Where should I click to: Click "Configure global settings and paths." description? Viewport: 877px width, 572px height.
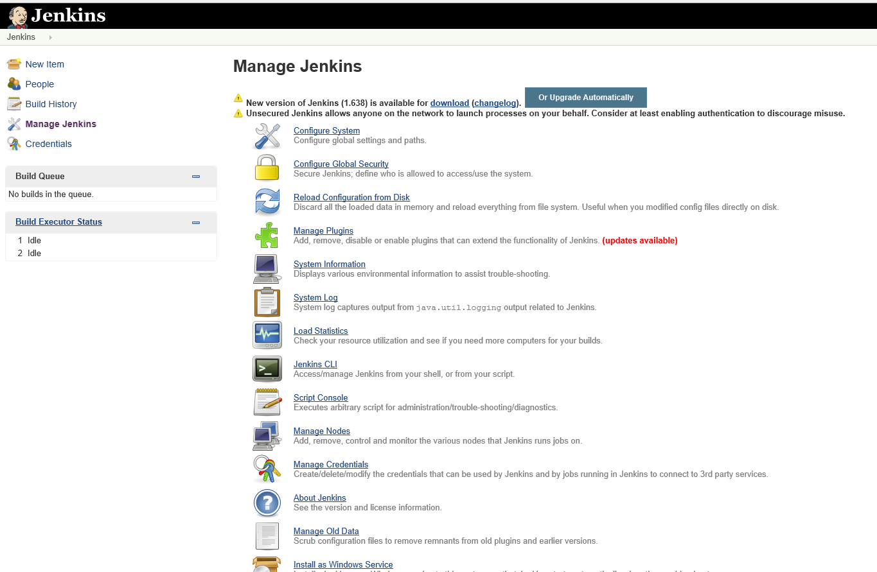tap(360, 140)
